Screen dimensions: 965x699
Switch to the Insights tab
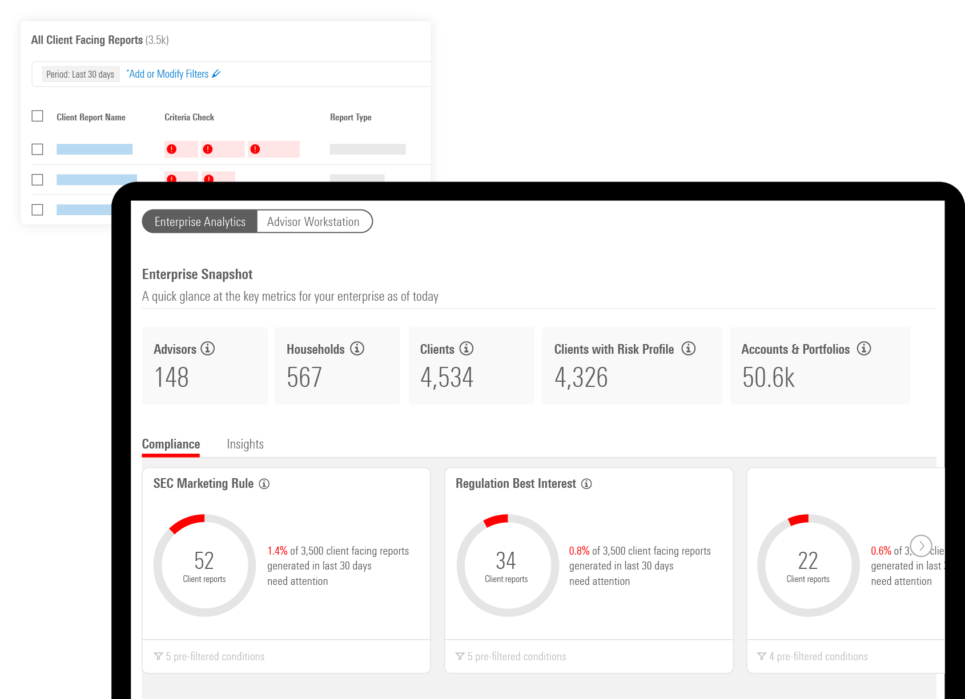click(245, 444)
